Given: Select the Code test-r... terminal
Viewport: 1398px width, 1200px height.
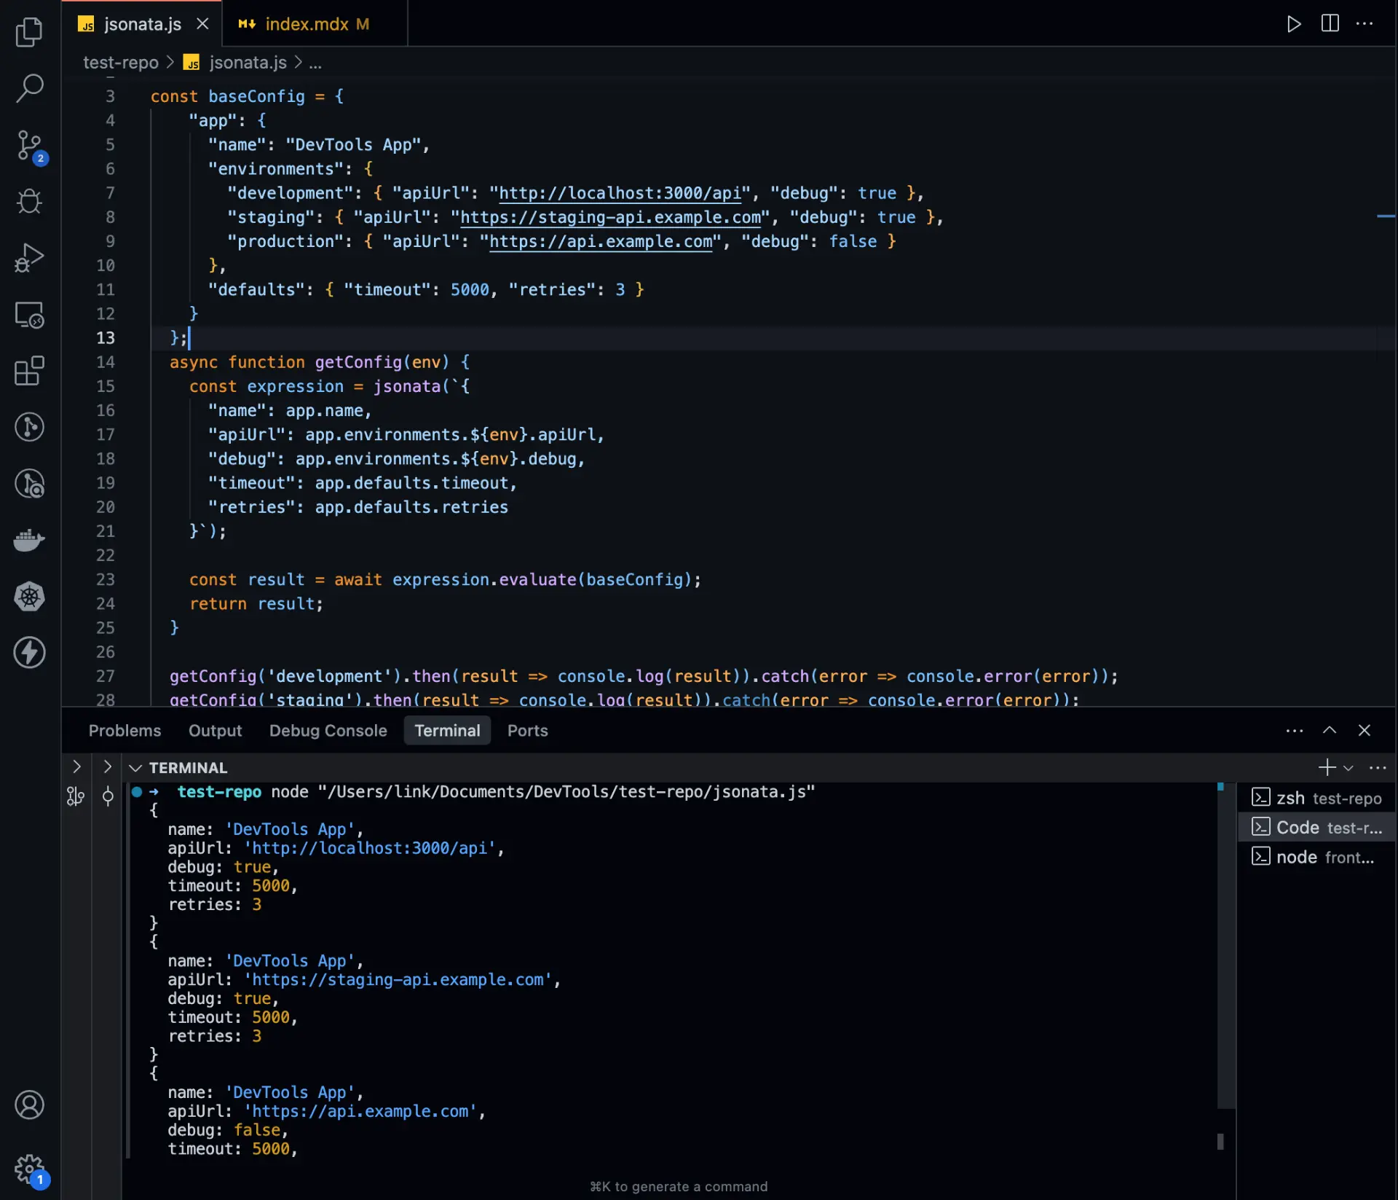Looking at the screenshot, I should click(1316, 828).
